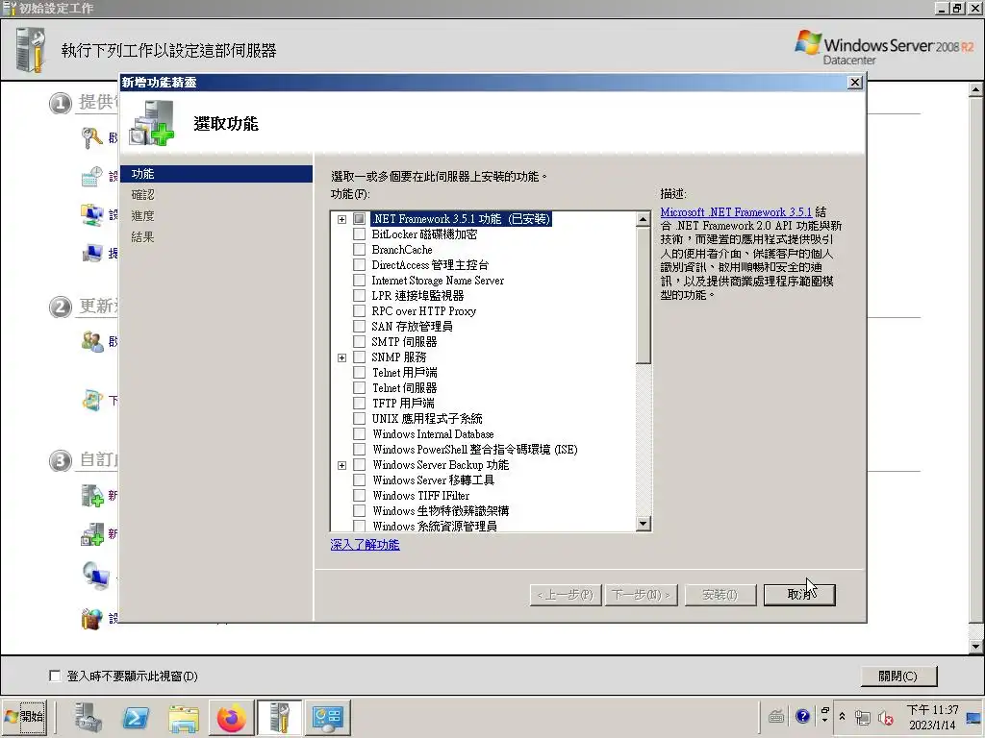
Task: Click the keyboard tray icon
Action: pyautogui.click(x=776, y=716)
